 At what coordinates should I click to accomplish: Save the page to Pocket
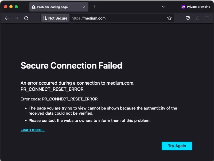tap(188, 18)
